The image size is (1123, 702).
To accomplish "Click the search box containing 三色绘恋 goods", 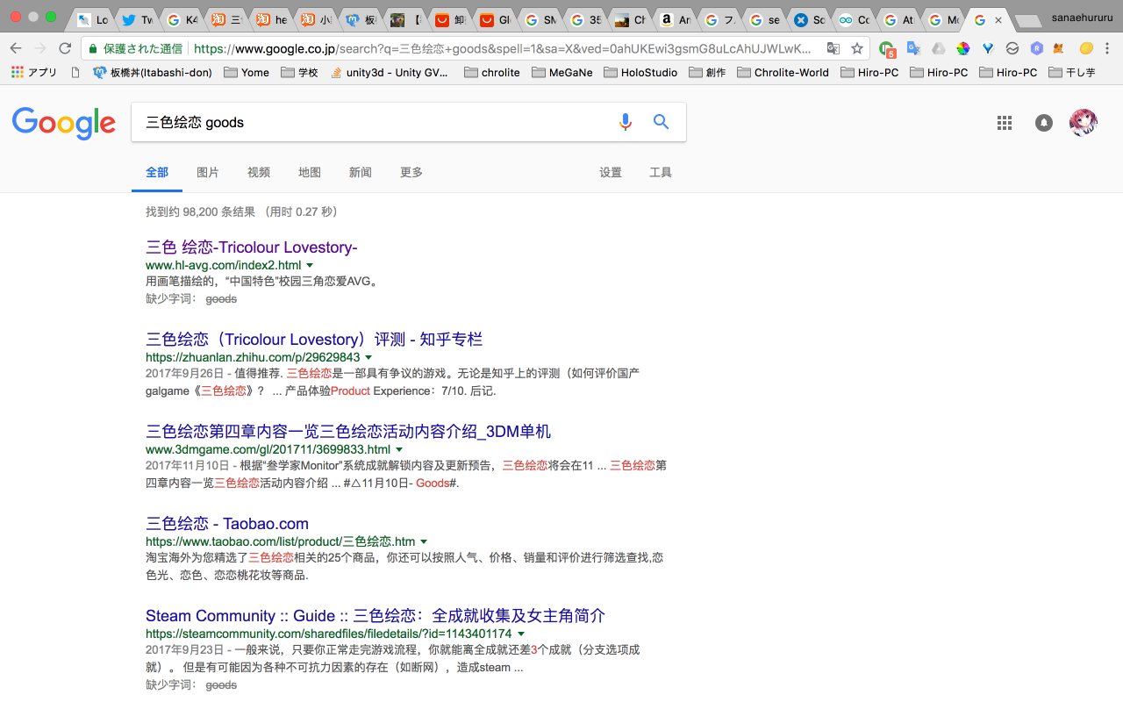I will pos(368,122).
